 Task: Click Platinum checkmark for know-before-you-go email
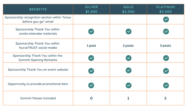166,20
